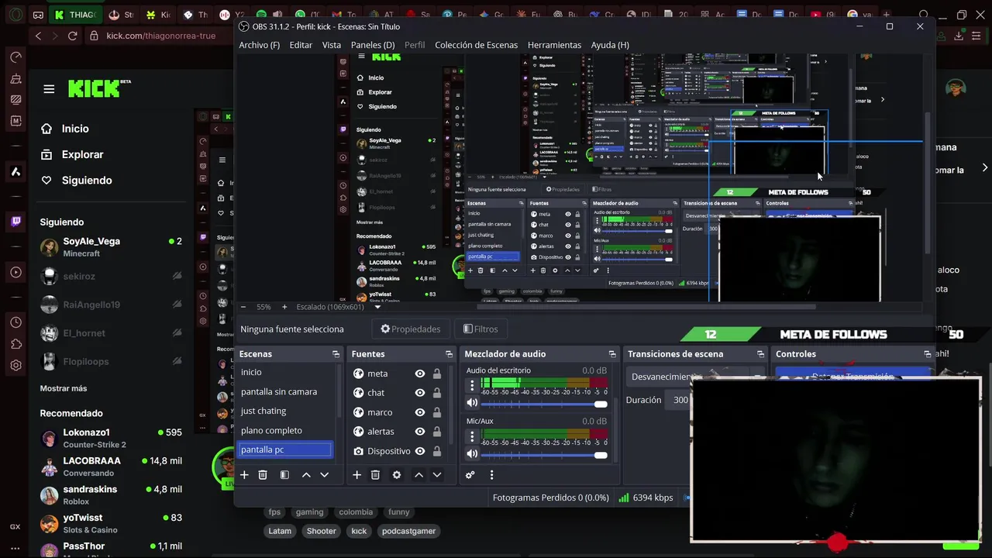Open Colección de Escenas menu
The width and height of the screenshot is (992, 558).
(x=476, y=45)
